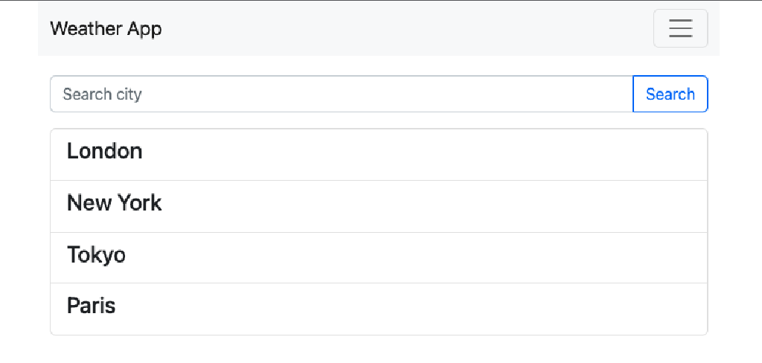The height and width of the screenshot is (363, 762).
Task: Click the blue Search button
Action: point(670,94)
